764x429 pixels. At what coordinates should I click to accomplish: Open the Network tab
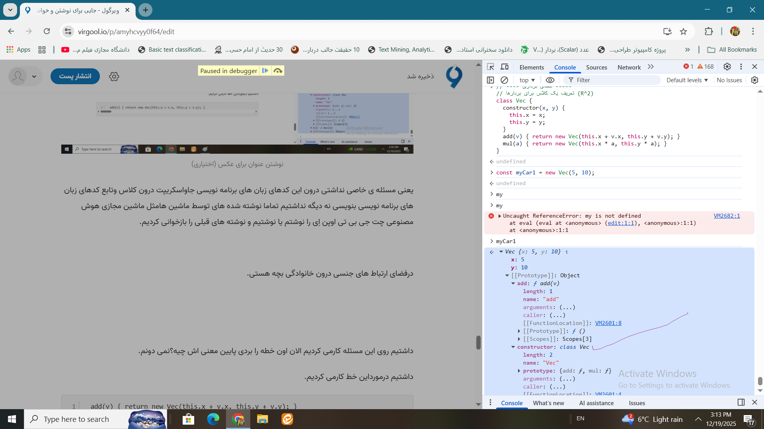point(629,67)
